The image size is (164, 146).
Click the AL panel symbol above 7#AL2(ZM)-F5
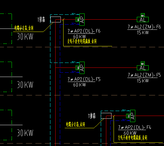(143, 68)
